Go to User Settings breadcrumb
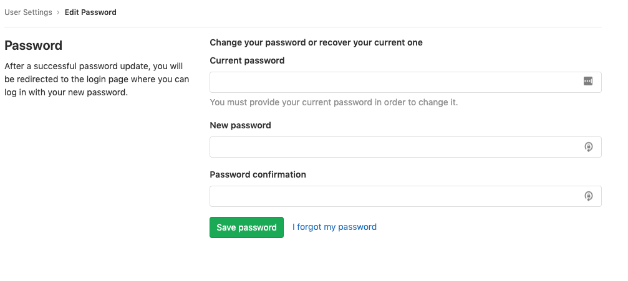 (29, 12)
